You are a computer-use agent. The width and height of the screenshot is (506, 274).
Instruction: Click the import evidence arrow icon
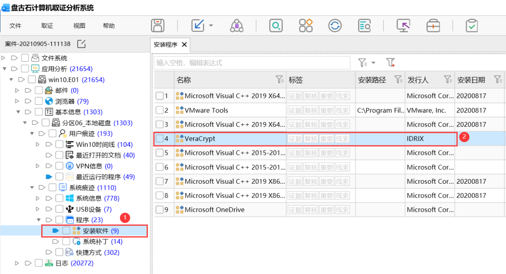[x=198, y=25]
